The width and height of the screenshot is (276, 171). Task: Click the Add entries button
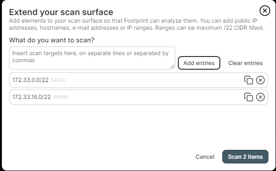[x=199, y=63]
